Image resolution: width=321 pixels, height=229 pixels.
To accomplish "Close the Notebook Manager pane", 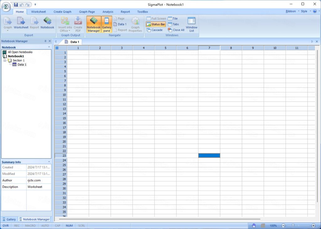I will pyautogui.click(x=50, y=41).
